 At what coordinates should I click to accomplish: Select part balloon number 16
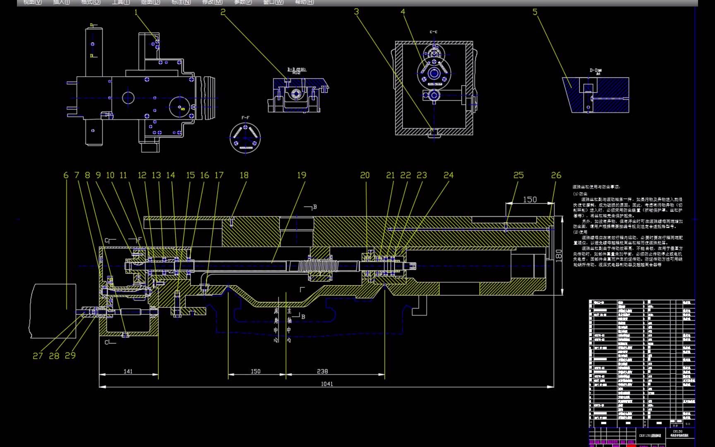tap(205, 175)
